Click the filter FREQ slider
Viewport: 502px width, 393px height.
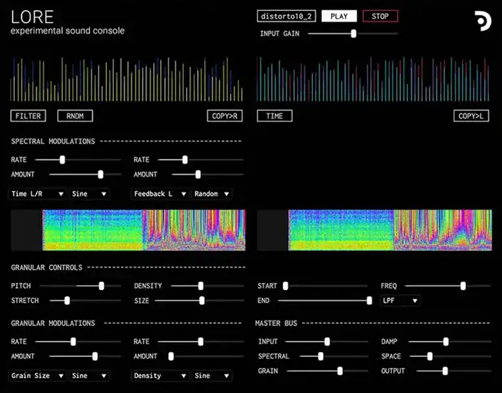point(448,286)
